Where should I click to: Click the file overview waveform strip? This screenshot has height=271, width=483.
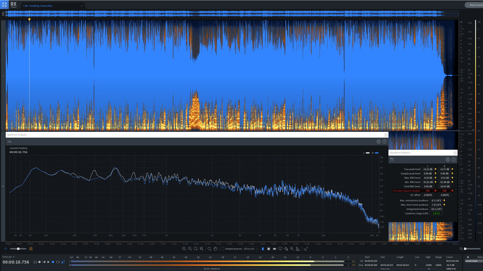tap(232, 14)
